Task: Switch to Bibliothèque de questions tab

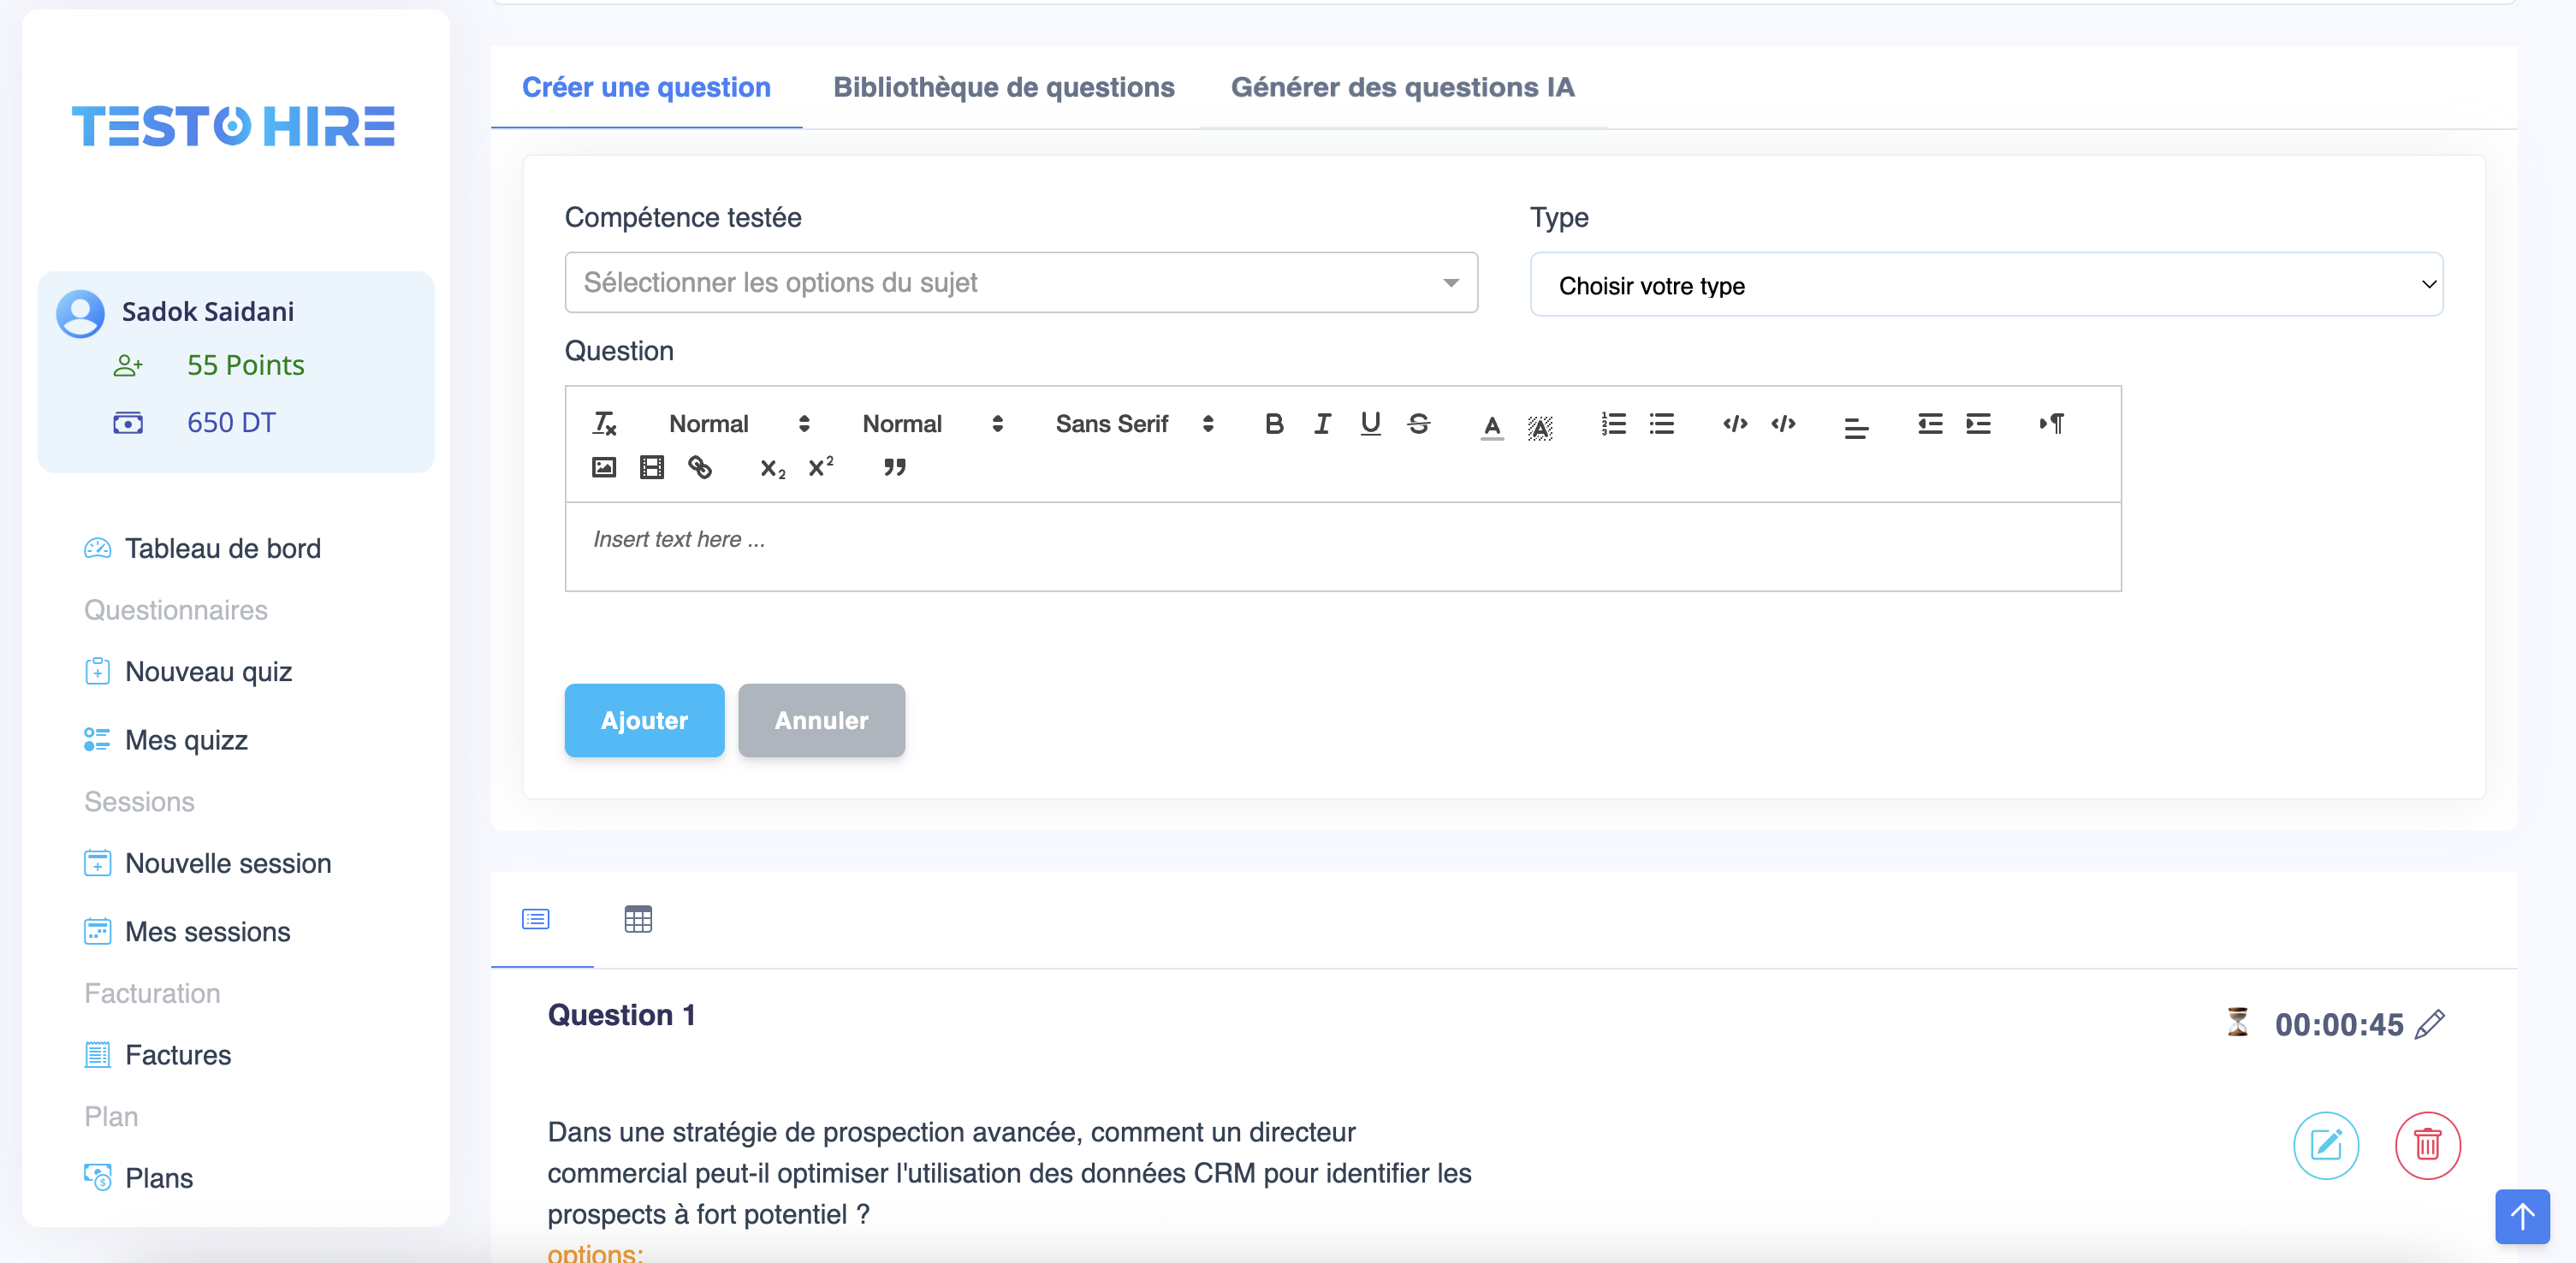Action: coord(1003,87)
